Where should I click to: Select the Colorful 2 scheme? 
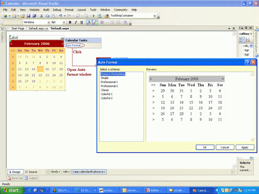click(x=106, y=98)
